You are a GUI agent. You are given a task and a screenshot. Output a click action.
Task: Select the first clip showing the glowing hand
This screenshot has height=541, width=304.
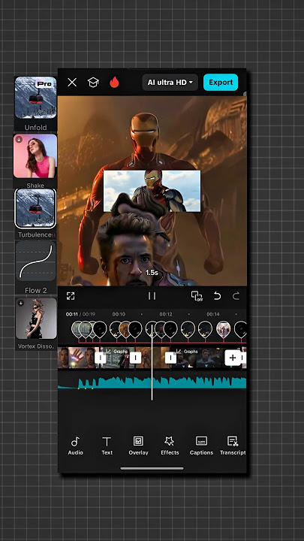click(79, 358)
